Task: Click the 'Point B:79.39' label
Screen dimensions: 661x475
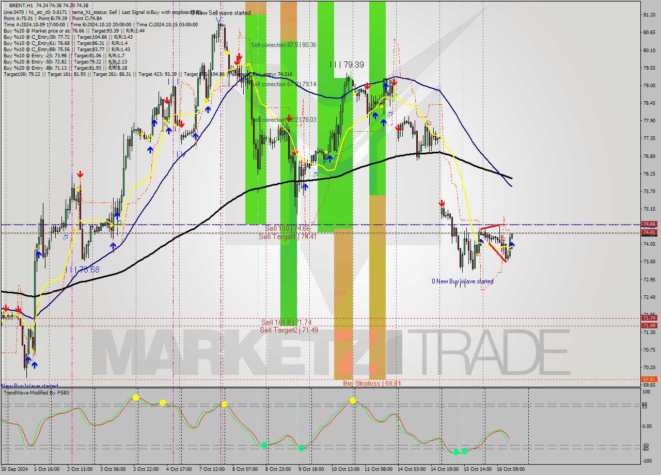Action: (52, 18)
